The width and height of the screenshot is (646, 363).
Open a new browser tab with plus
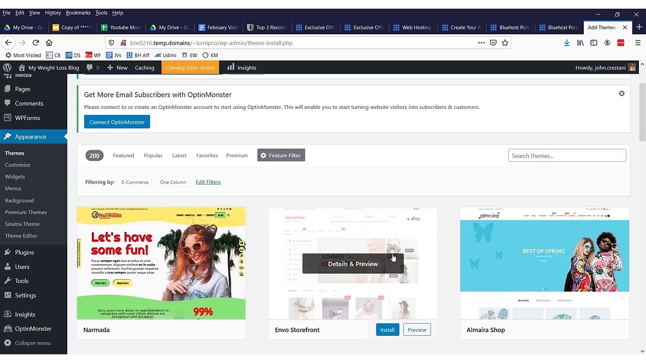(x=638, y=27)
